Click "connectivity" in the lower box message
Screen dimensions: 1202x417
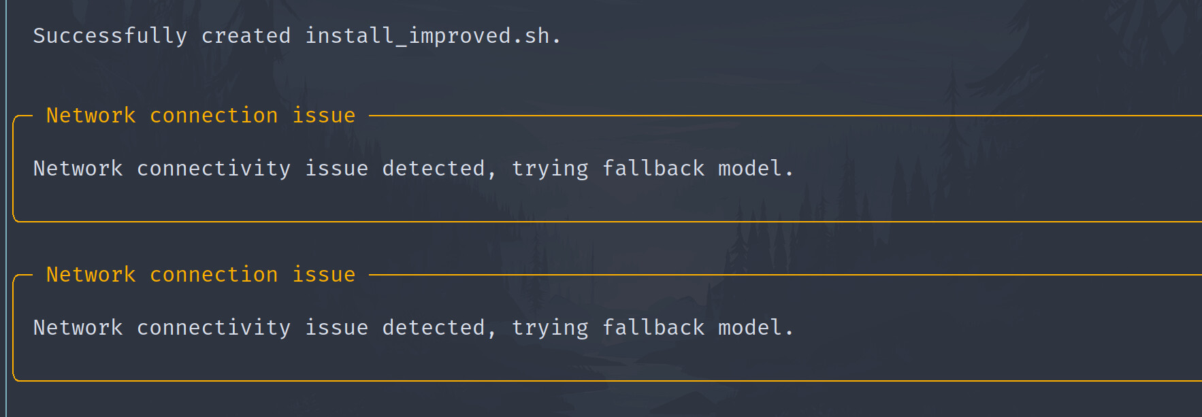pyautogui.click(x=214, y=328)
